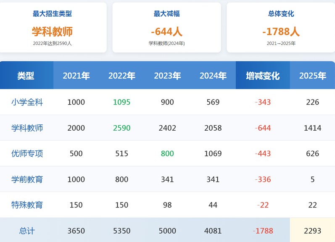Click the 2025年 column header
Image resolution: width=335 pixels, height=242 pixels.
[x=312, y=76]
